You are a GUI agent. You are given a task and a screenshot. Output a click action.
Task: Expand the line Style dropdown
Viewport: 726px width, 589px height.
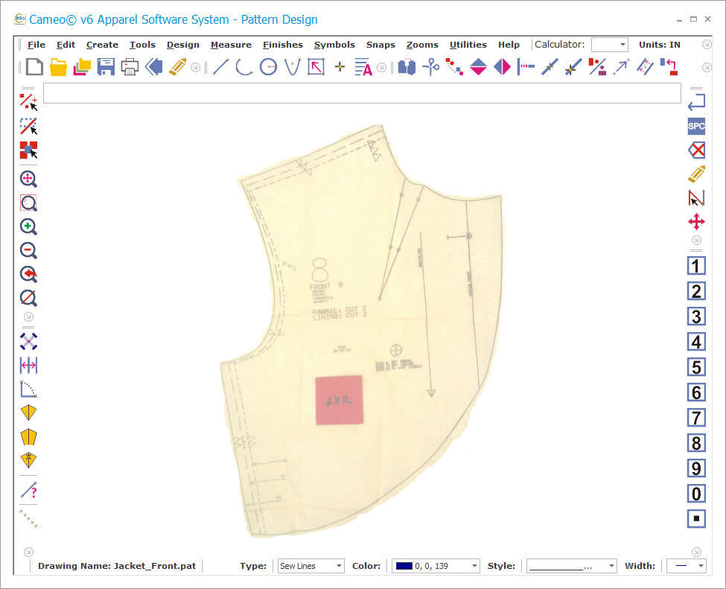tap(572, 566)
